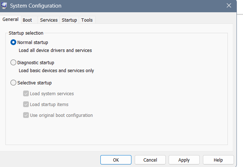Toggle the Load startup items checkbox

(x=26, y=104)
